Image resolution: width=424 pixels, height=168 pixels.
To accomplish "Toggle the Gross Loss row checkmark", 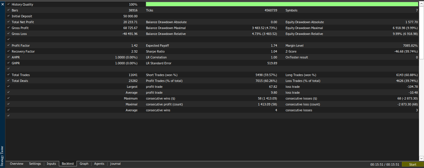I will pyautogui.click(x=8, y=34).
